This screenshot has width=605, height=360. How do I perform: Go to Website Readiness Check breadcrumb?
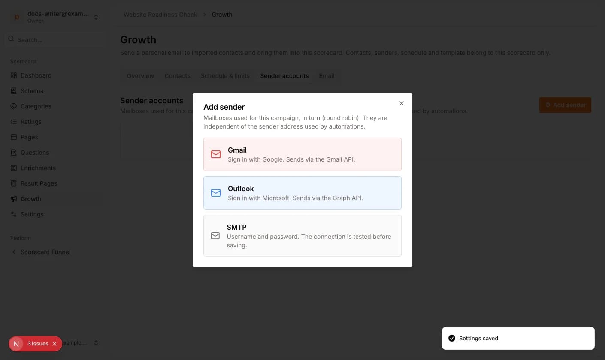tap(160, 15)
